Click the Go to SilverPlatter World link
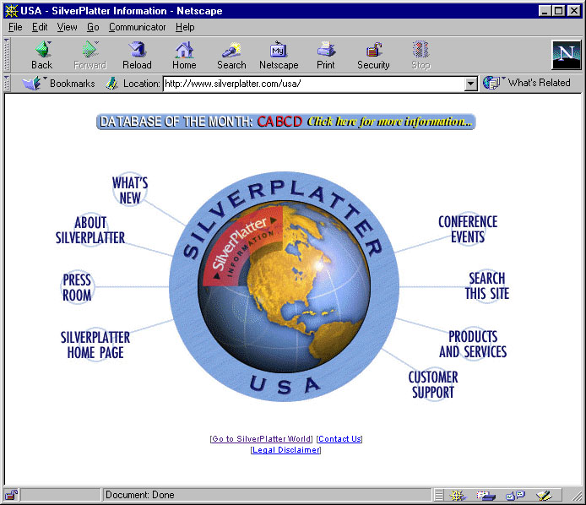This screenshot has height=505, width=586. tap(262, 439)
